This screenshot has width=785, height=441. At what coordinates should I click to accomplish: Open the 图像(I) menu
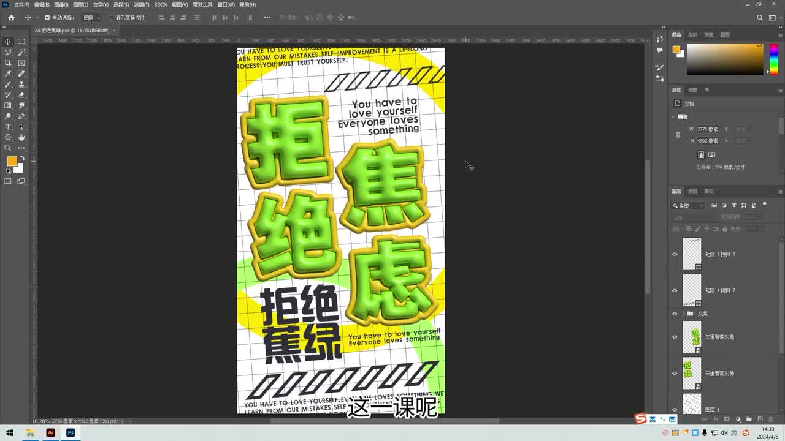tap(61, 4)
